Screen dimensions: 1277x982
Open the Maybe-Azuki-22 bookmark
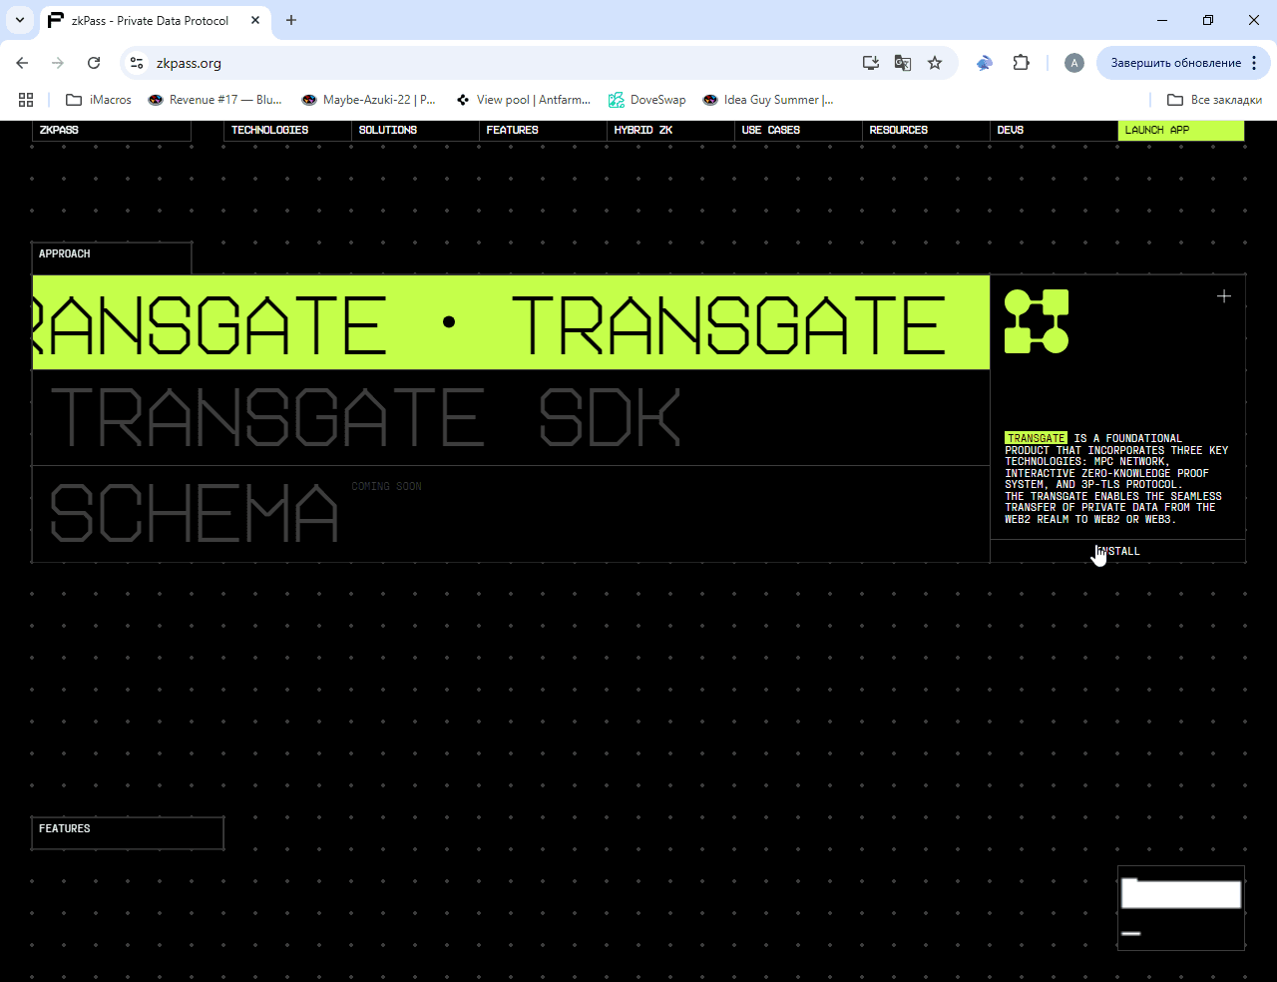(368, 100)
